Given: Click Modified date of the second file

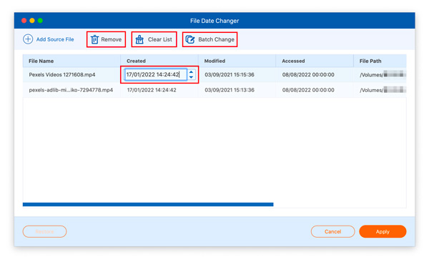Looking at the screenshot, I should pyautogui.click(x=230, y=90).
